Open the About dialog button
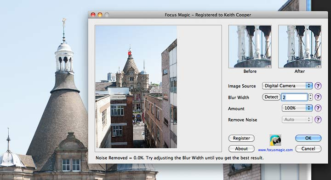 pos(241,149)
